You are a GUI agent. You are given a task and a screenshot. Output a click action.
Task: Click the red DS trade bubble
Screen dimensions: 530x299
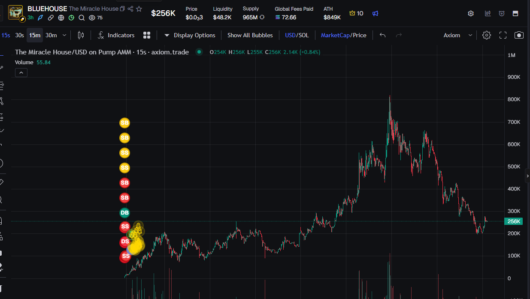(125, 242)
